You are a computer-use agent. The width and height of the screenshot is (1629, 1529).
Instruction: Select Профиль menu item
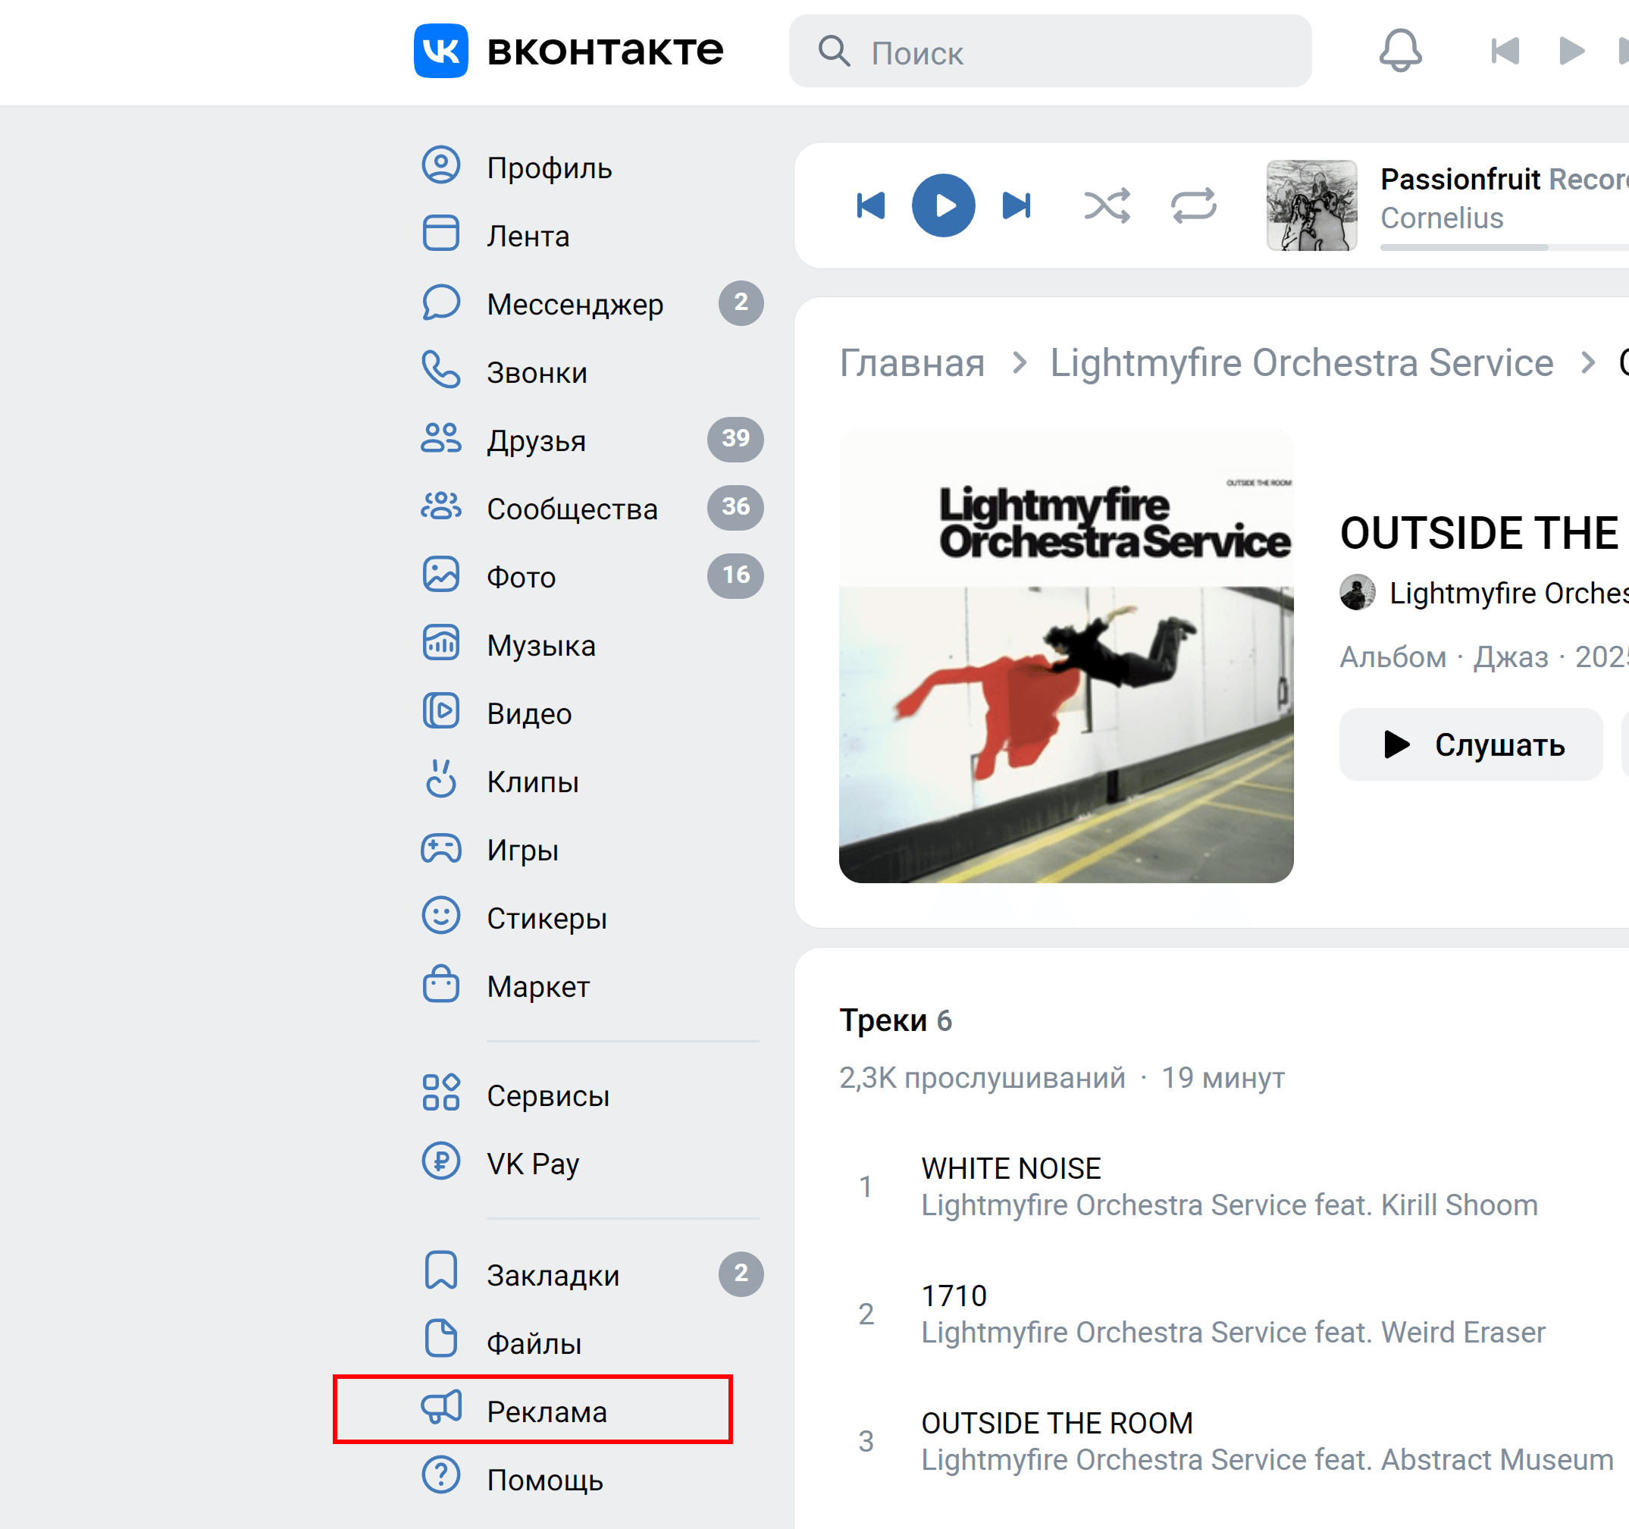(549, 168)
